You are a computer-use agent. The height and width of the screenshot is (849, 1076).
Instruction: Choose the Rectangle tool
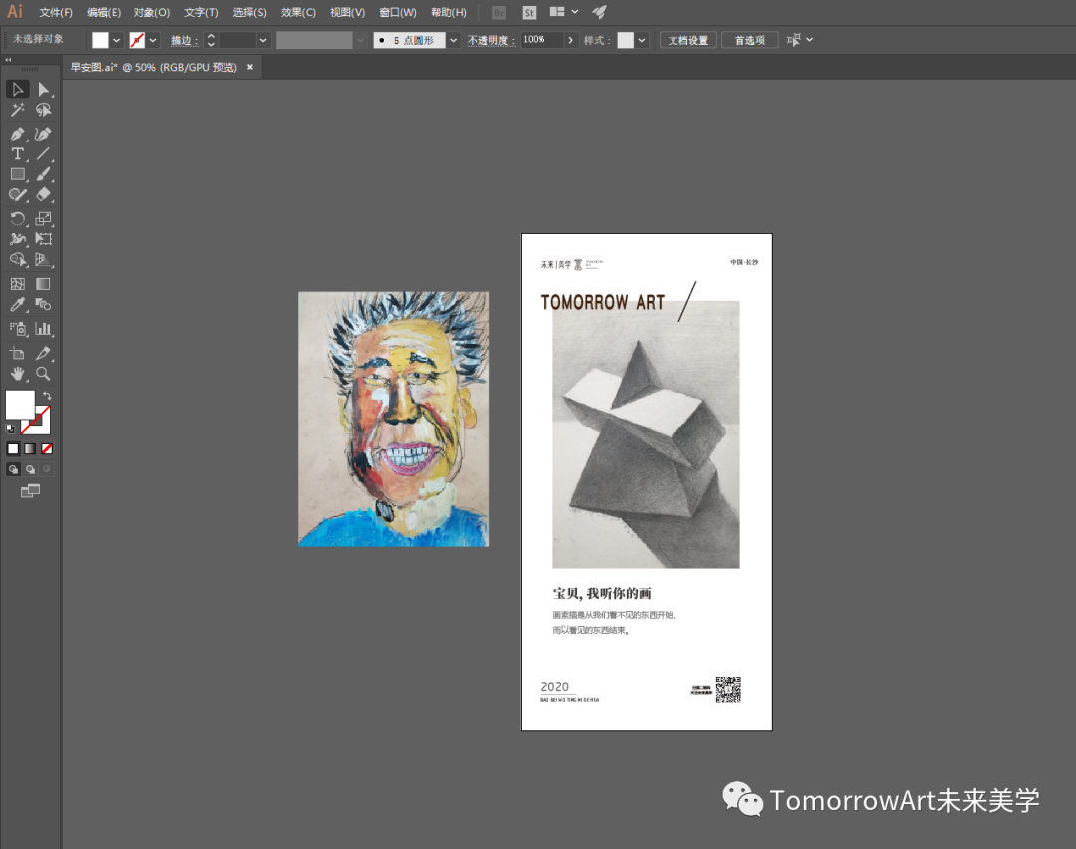[x=18, y=175]
